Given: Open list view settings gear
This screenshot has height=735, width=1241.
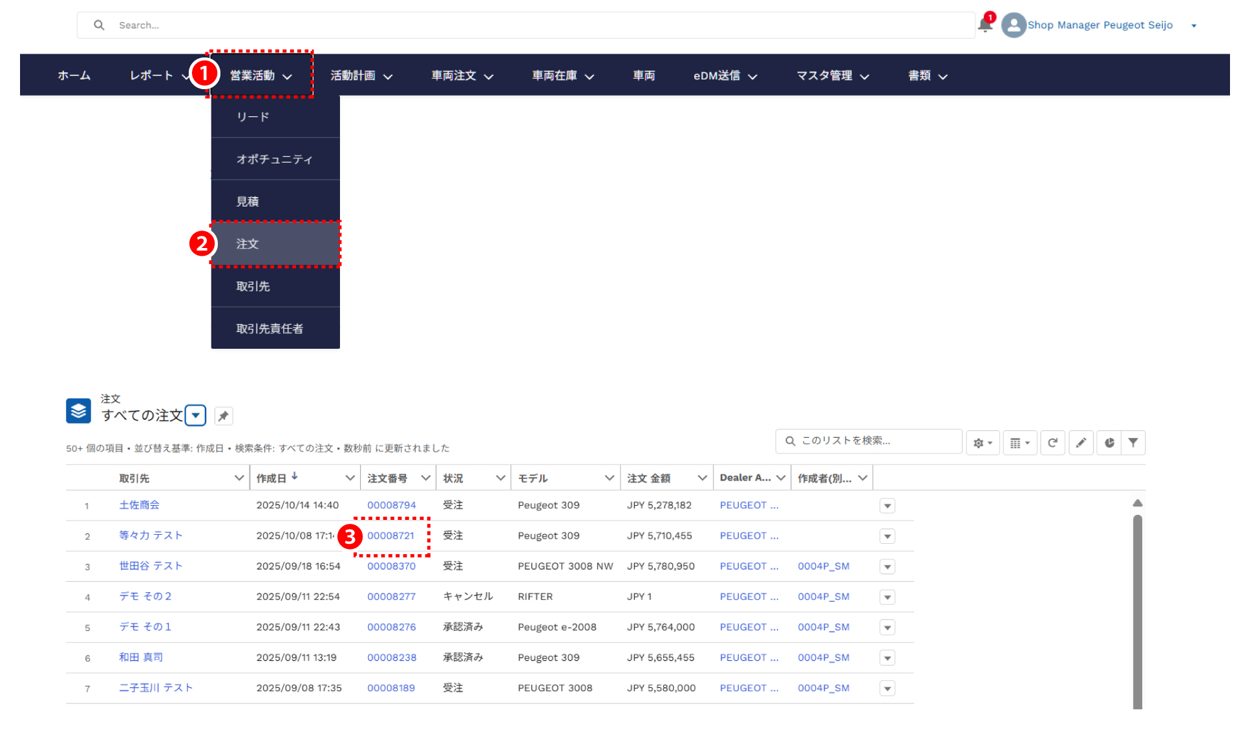Looking at the screenshot, I should click(982, 443).
